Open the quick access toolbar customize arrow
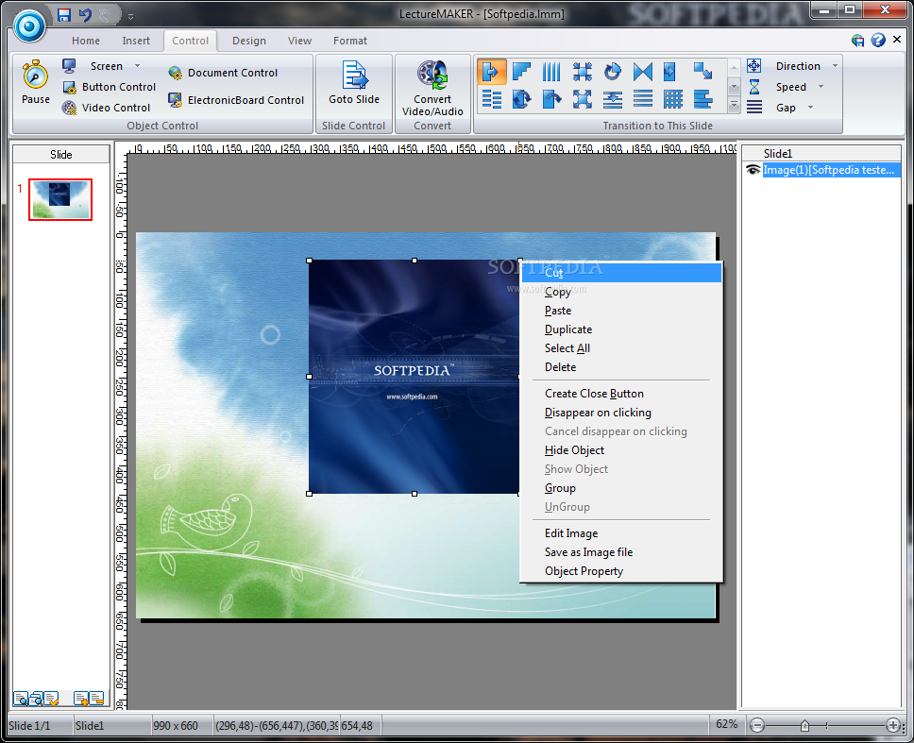The width and height of the screenshot is (914, 743). [x=130, y=16]
